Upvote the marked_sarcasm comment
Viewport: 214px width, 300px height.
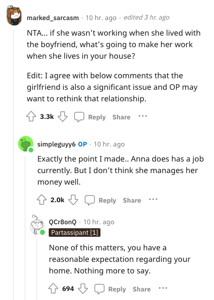coord(31,116)
